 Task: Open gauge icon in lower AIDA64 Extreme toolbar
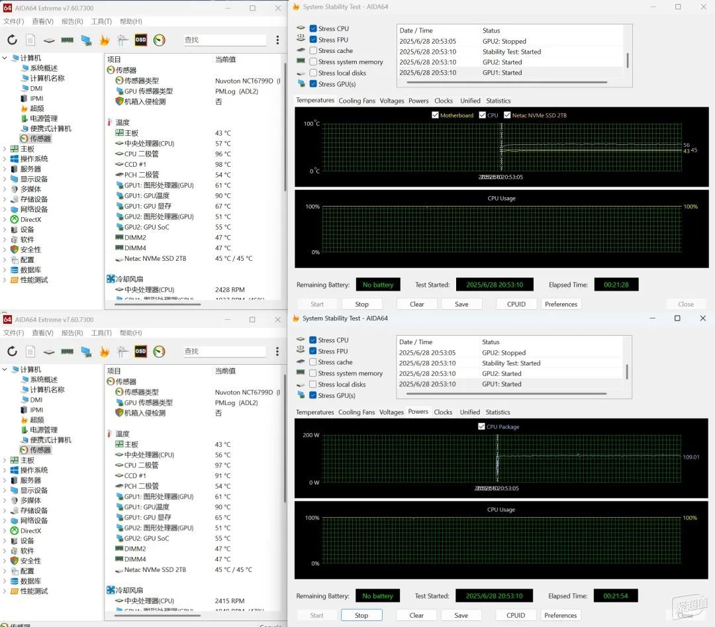pos(159,352)
